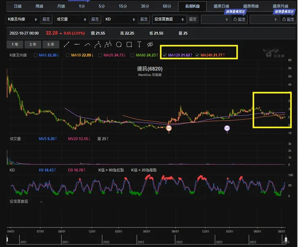Toggle the MA20 checkbox
Image resolution: width=298 pixels, height=247 pixels.
pyautogui.click(x=100, y=55)
